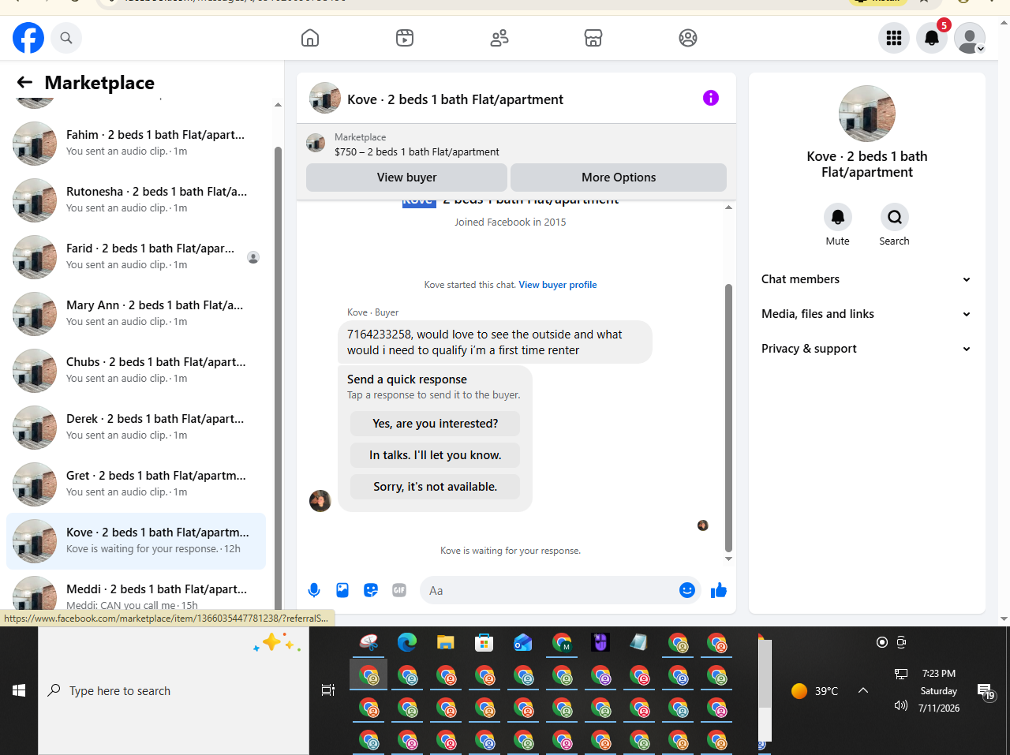
Task: Open Microsoft Store from the taskbar
Action: click(x=484, y=643)
